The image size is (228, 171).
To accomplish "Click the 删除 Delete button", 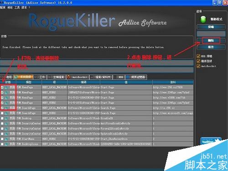I will 211,41.
